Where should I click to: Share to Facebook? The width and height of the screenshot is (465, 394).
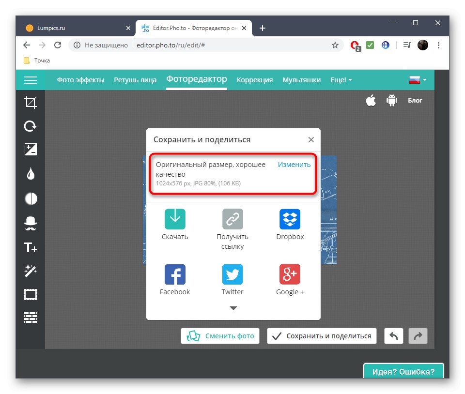pyautogui.click(x=175, y=274)
